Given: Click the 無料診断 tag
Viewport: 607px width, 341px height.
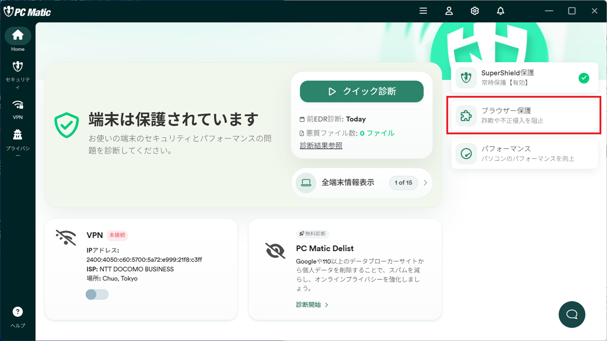Looking at the screenshot, I should coord(313,234).
